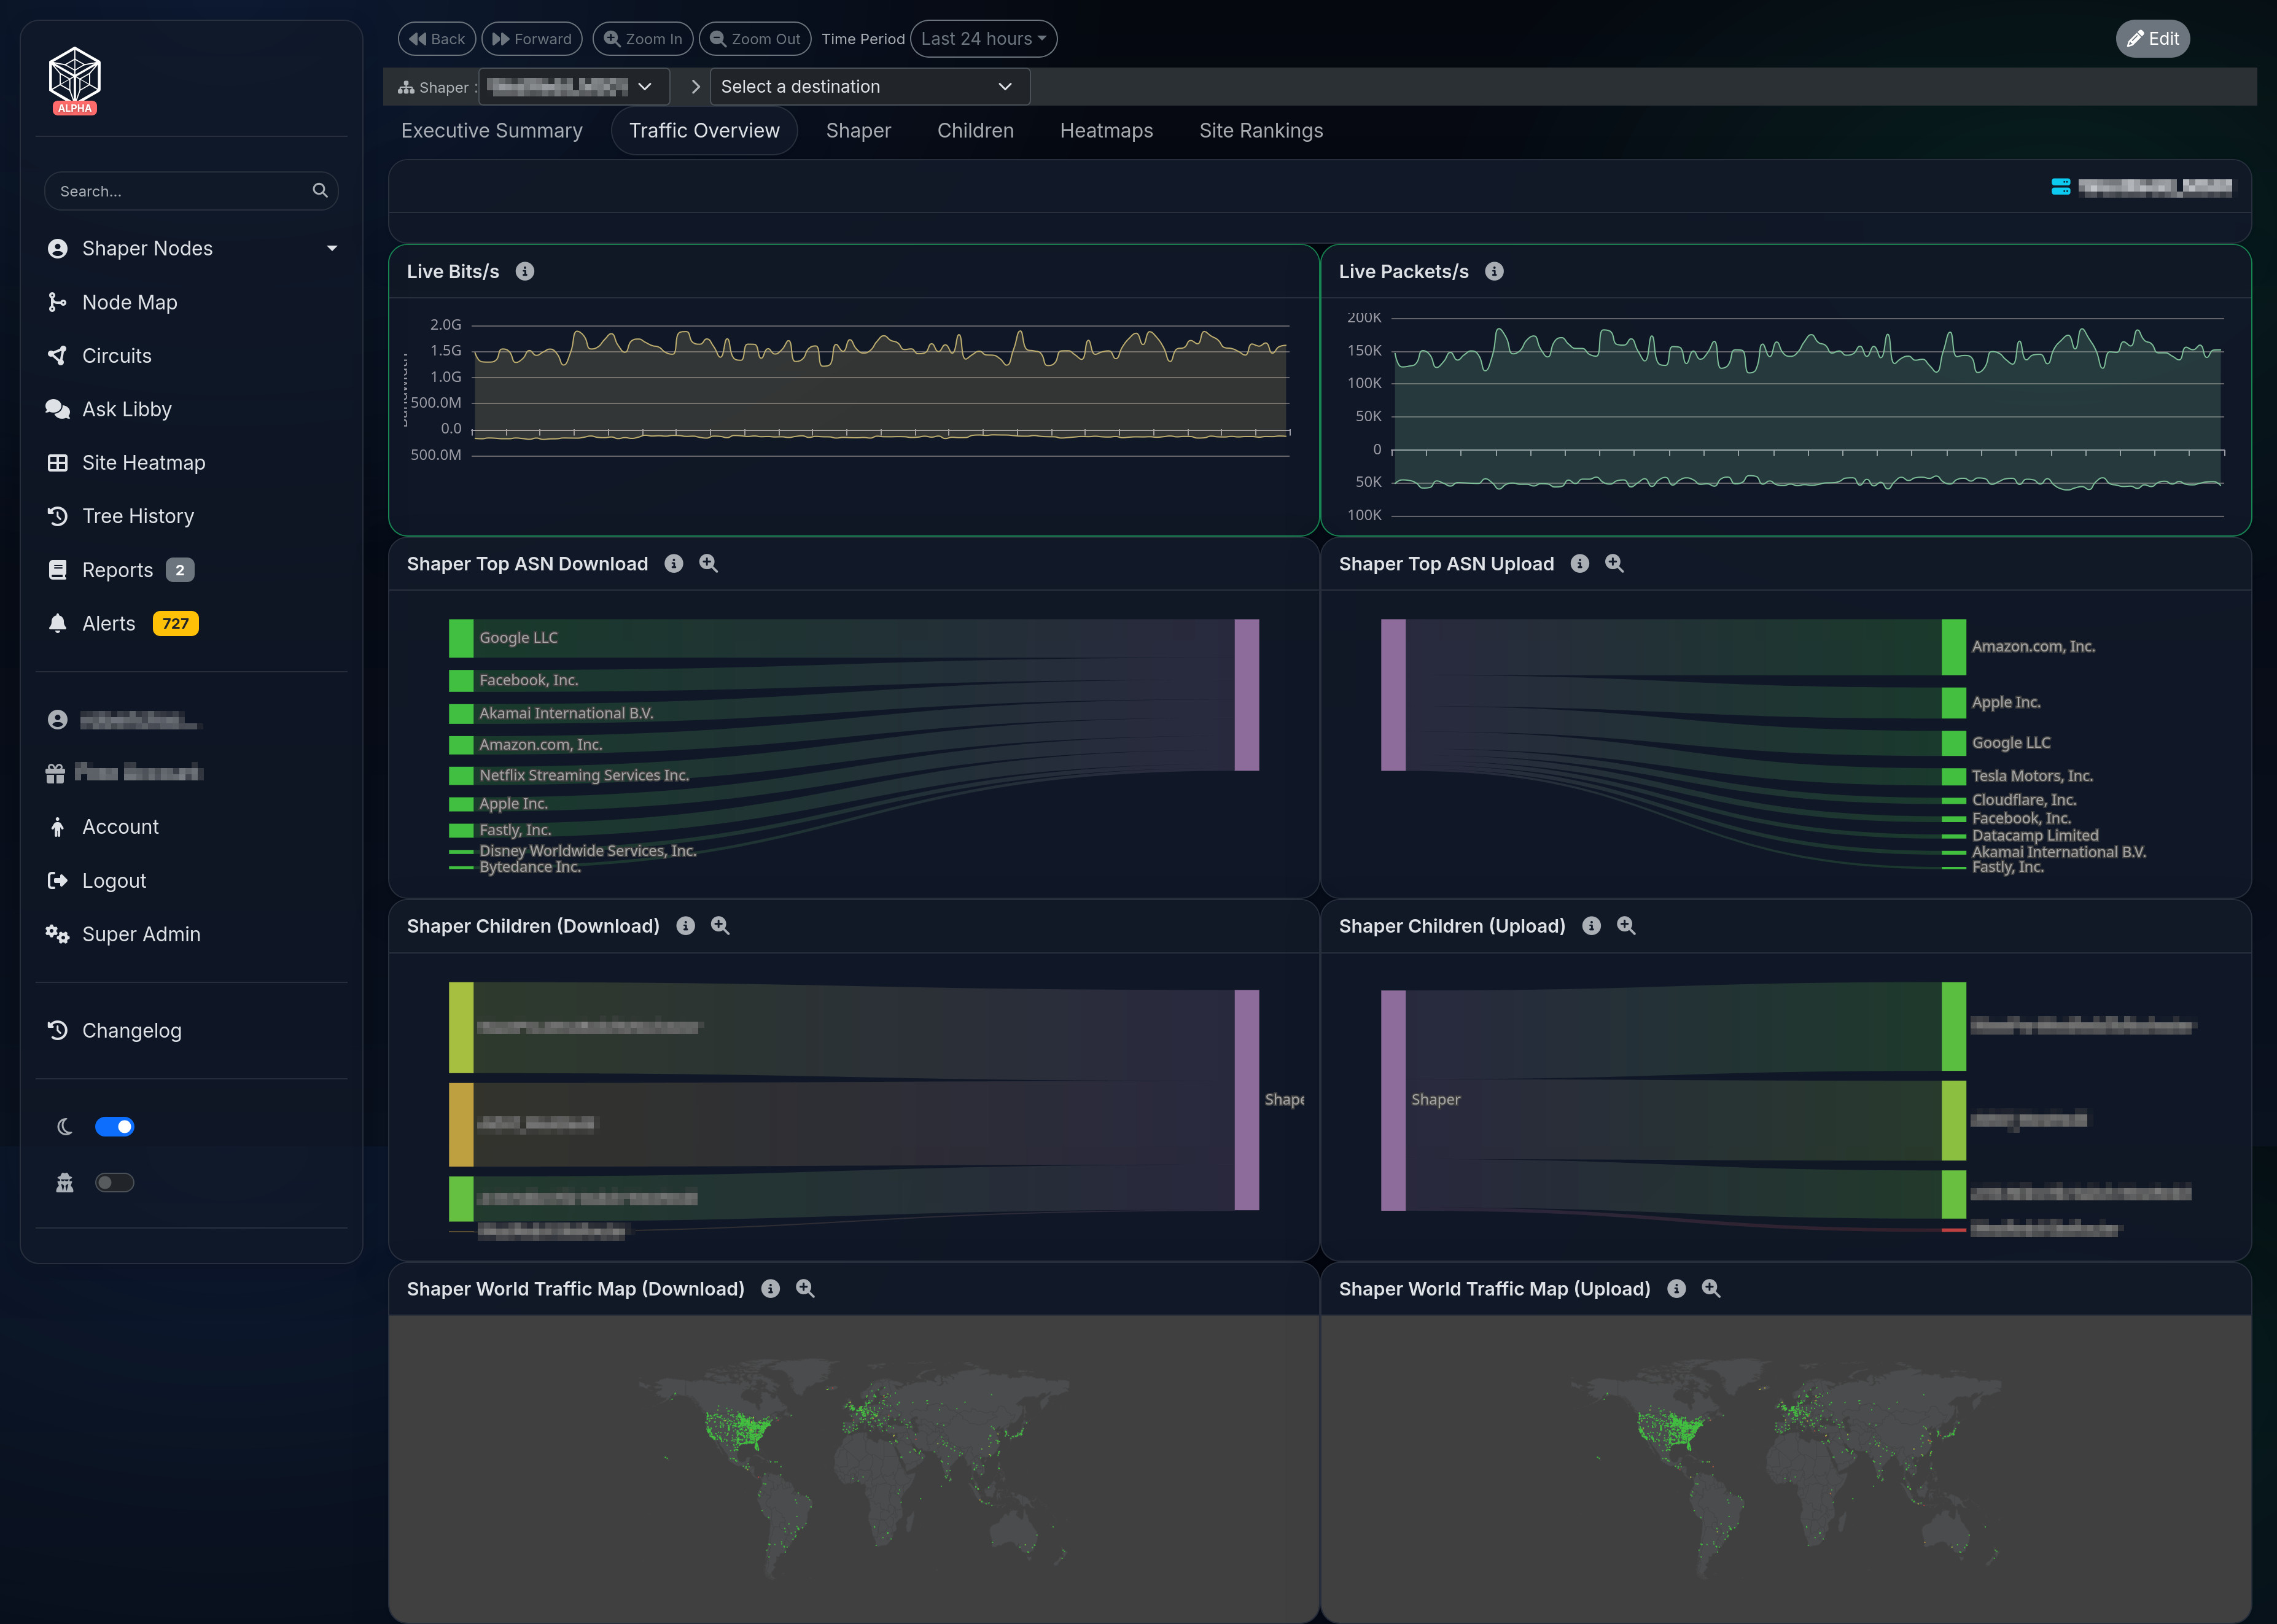This screenshot has width=2277, height=1624.
Task: Click the Live Packets/s info icon
Action: pyautogui.click(x=1494, y=272)
